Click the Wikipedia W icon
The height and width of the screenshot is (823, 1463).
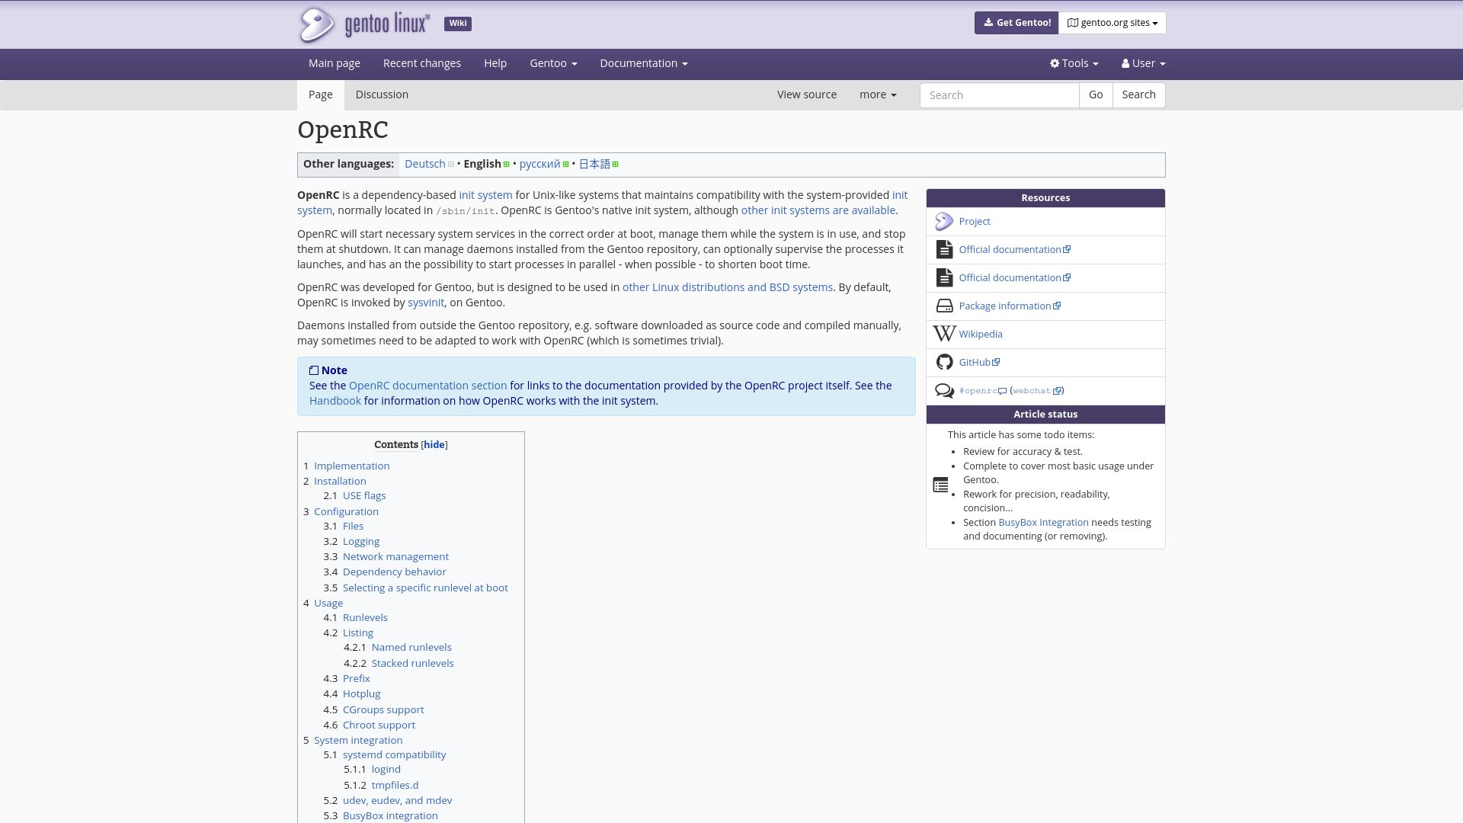(944, 335)
